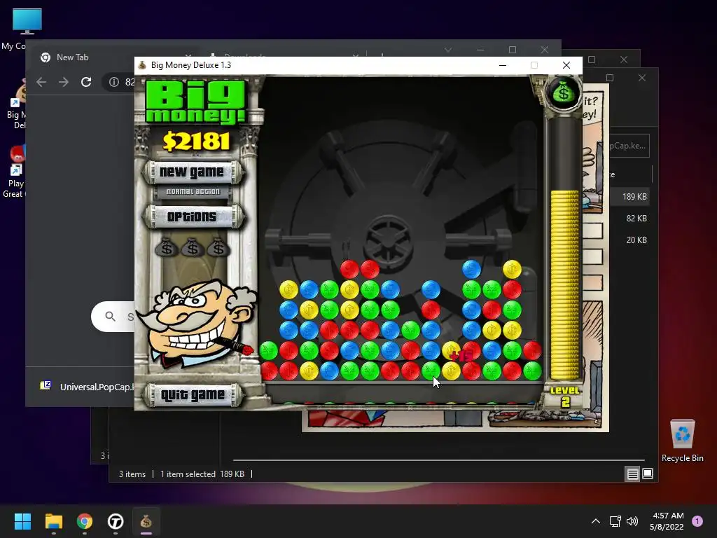Open the Big Money Deluxe desktop shortcut
This screenshot has width=717, height=538.
(x=18, y=104)
